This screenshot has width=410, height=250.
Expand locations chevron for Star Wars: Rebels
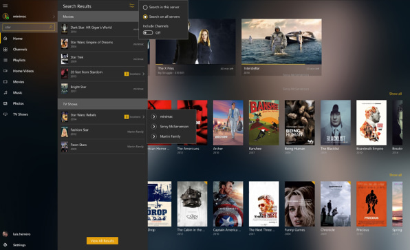coord(144,117)
